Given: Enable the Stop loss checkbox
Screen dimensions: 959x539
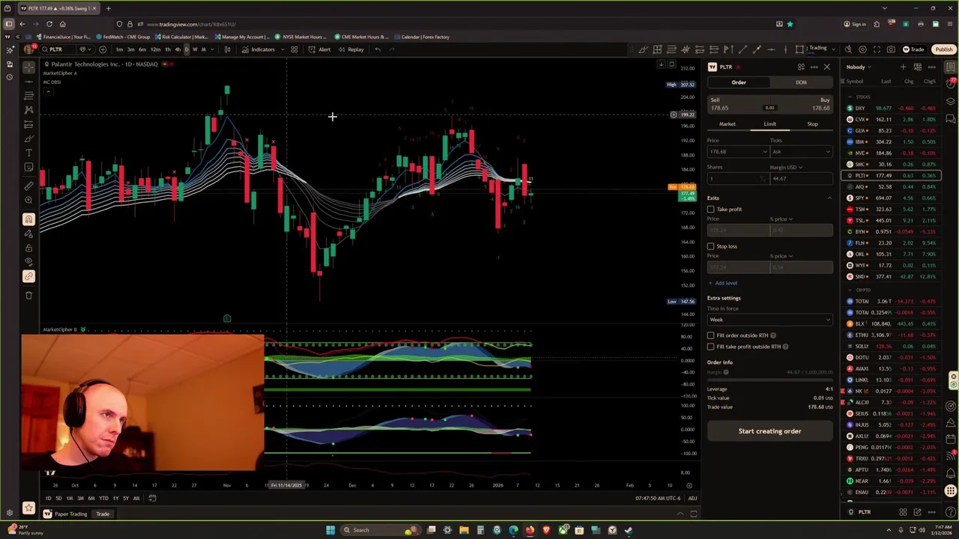Looking at the screenshot, I should click(711, 246).
